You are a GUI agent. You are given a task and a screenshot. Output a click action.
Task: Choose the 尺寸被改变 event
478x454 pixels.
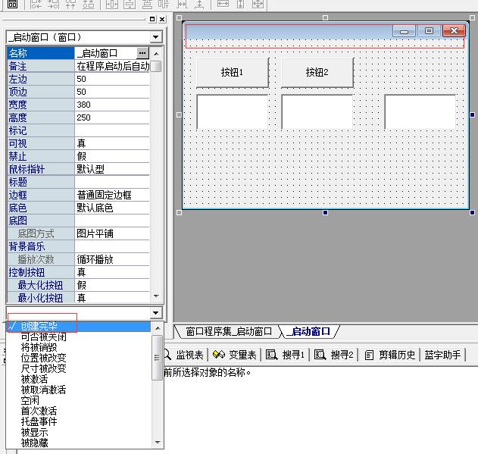tap(79, 368)
